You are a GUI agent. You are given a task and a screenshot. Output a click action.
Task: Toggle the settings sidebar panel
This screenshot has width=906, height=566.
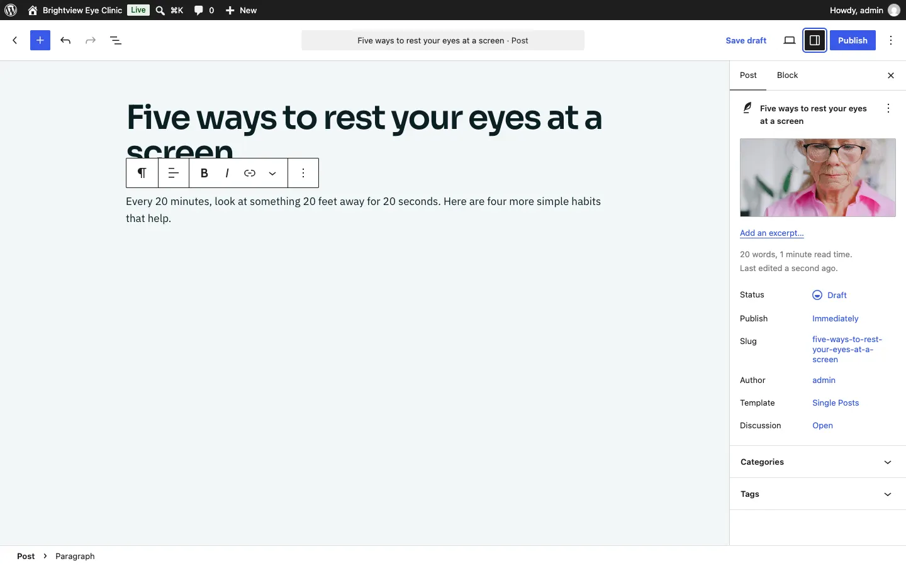point(815,40)
